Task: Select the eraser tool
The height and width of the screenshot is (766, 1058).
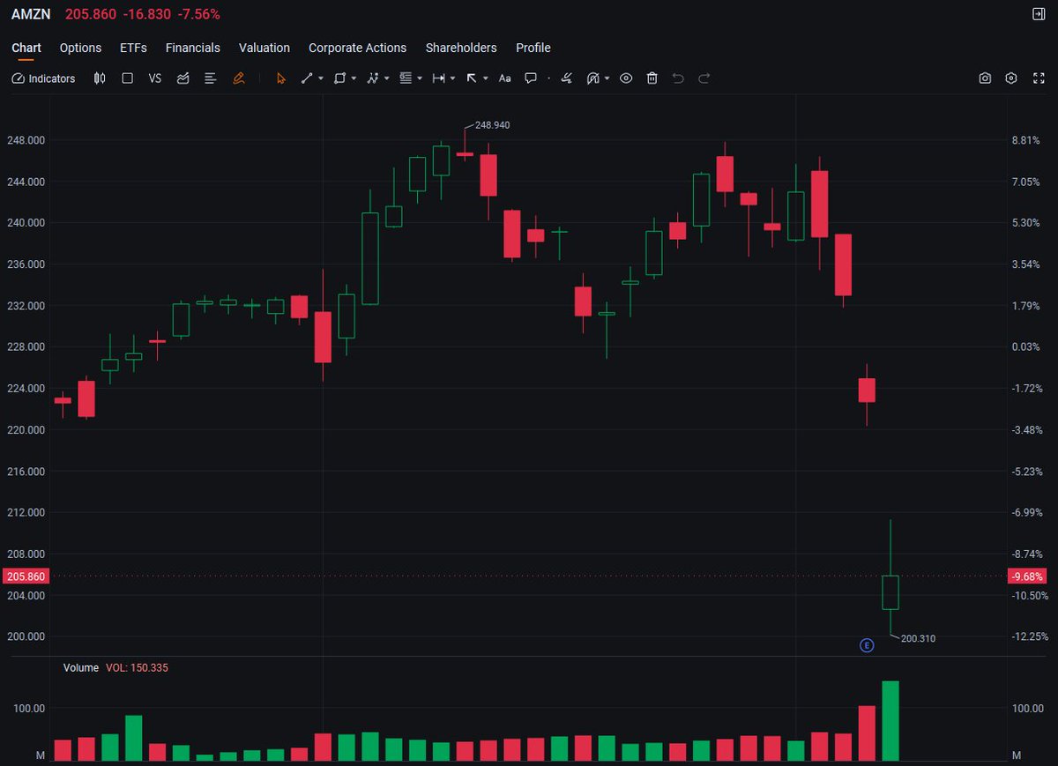Action: 567,78
